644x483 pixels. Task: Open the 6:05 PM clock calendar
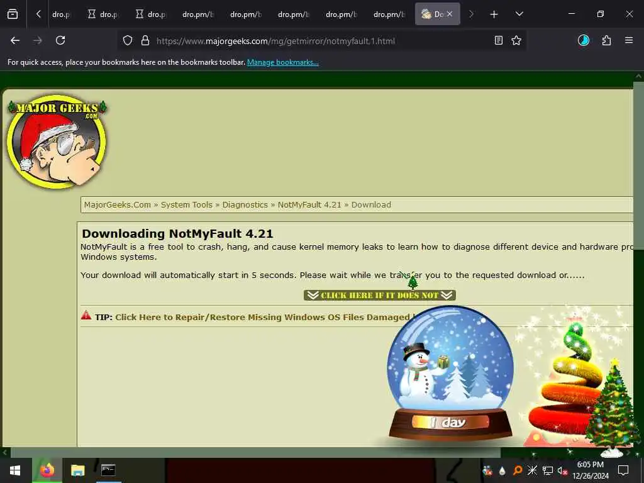tap(590, 470)
